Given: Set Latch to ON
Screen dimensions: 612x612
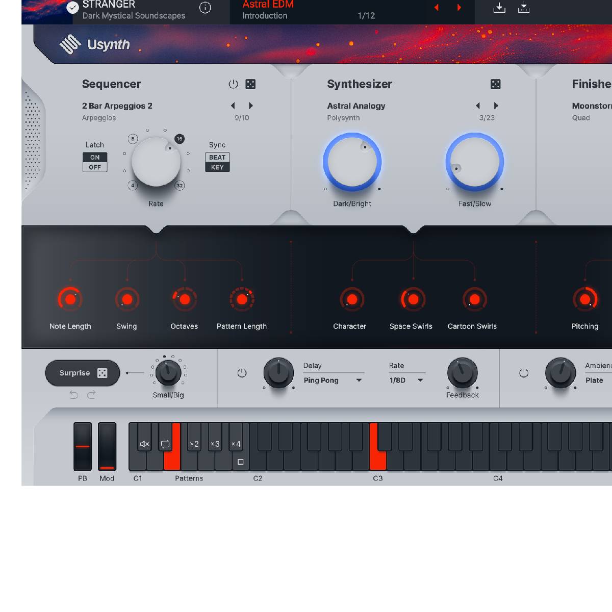Looking at the screenshot, I should 95,157.
